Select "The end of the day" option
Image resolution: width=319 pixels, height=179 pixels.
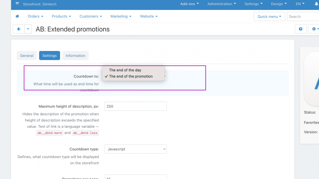(x=125, y=70)
